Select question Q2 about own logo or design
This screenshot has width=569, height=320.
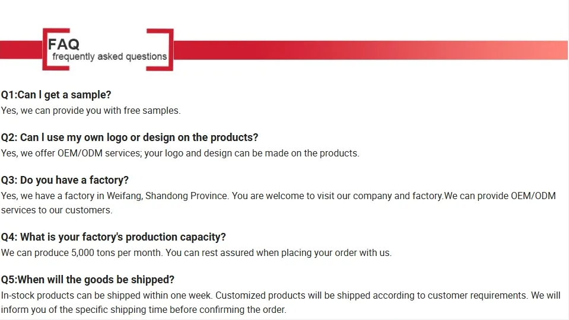point(129,137)
